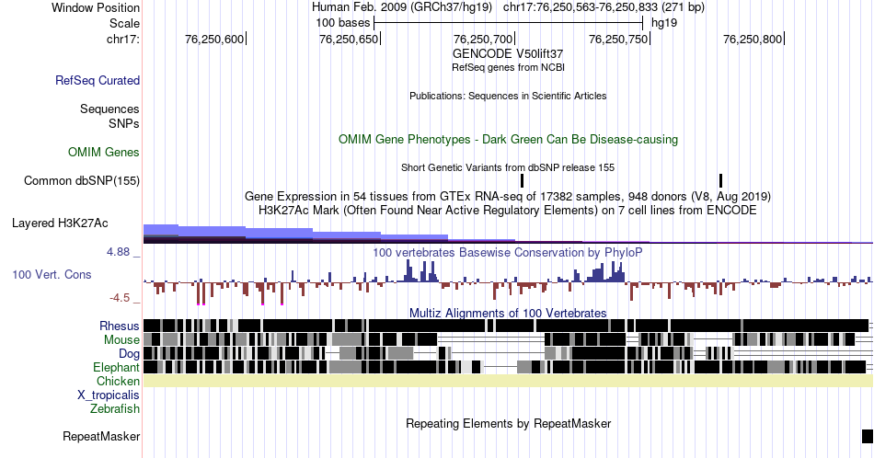The height and width of the screenshot is (458, 874).
Task: Click the Zebrafish alignment row label
Action: pos(115,408)
